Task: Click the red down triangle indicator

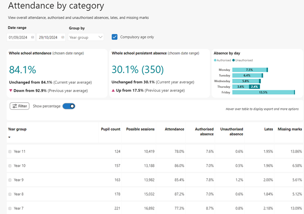Action: tap(11, 91)
